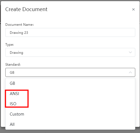Screen dimensions: 140x133
Task: Click the "Drawing 23" text in name field
Action: click(19, 33)
